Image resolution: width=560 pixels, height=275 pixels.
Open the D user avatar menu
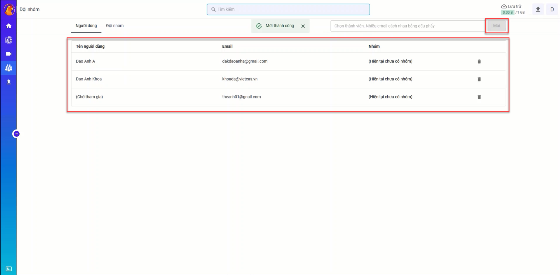point(552,9)
